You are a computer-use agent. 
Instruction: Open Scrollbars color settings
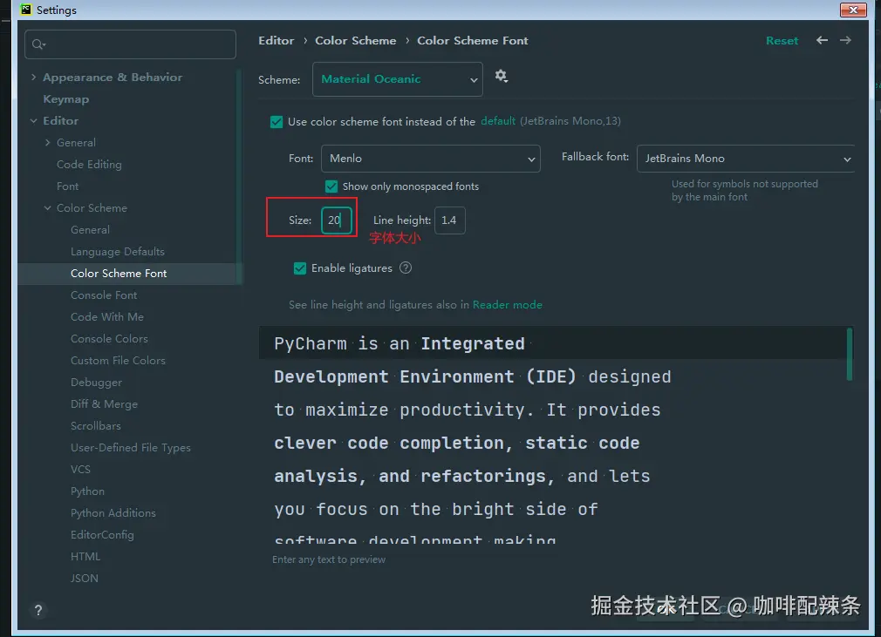tap(96, 426)
